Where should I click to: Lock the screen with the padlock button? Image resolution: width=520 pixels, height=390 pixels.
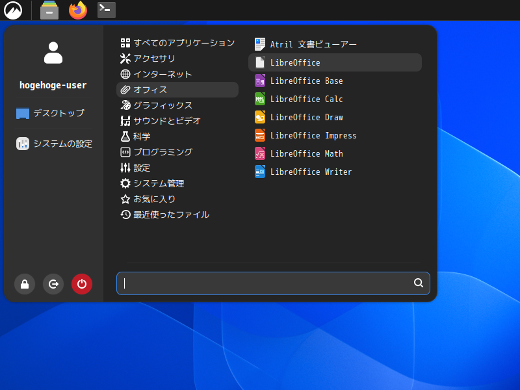coord(25,284)
